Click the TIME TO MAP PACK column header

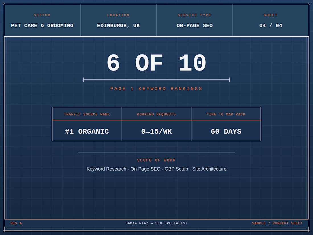226,114
